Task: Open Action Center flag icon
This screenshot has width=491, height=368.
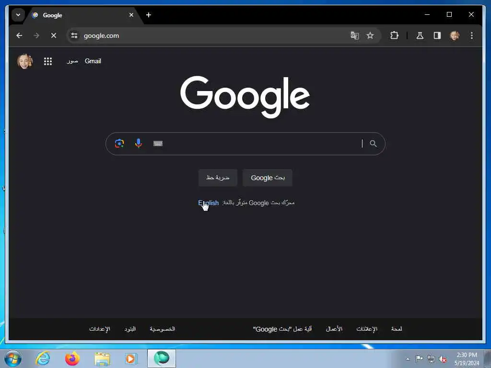Action: tap(419, 358)
